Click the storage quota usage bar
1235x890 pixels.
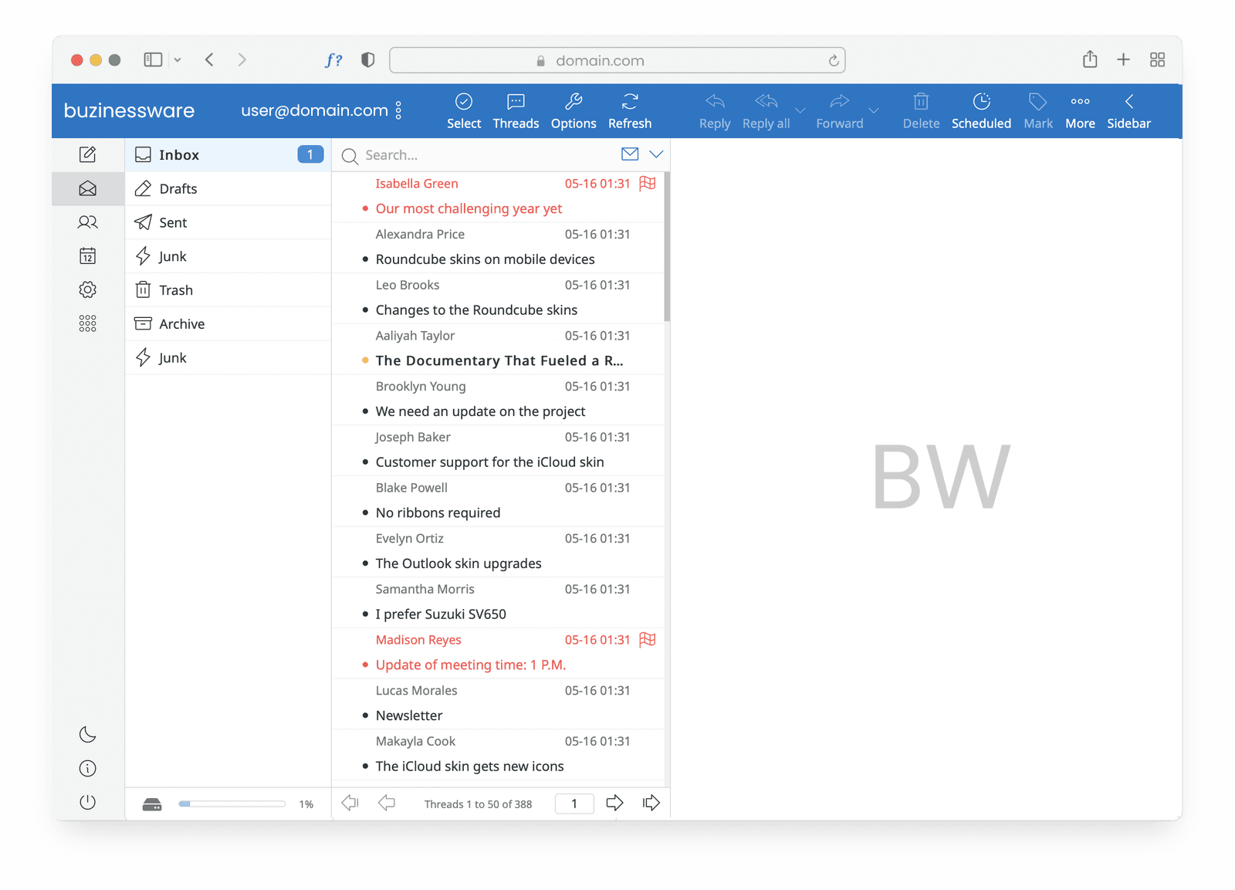pyautogui.click(x=232, y=804)
